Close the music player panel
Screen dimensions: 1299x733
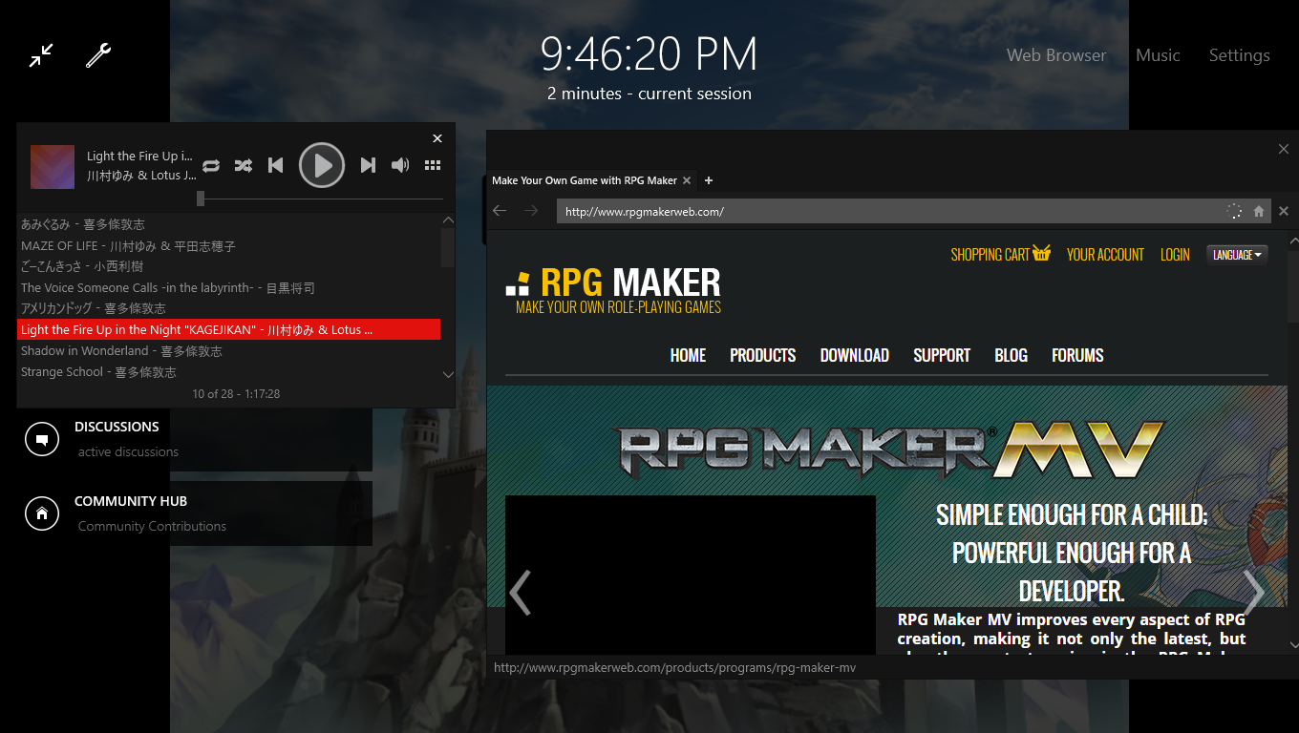click(x=437, y=138)
